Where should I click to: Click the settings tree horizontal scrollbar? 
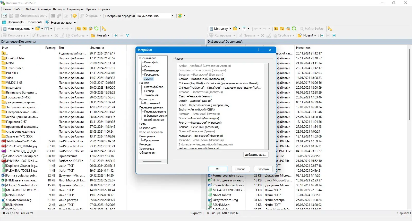click(x=152, y=161)
